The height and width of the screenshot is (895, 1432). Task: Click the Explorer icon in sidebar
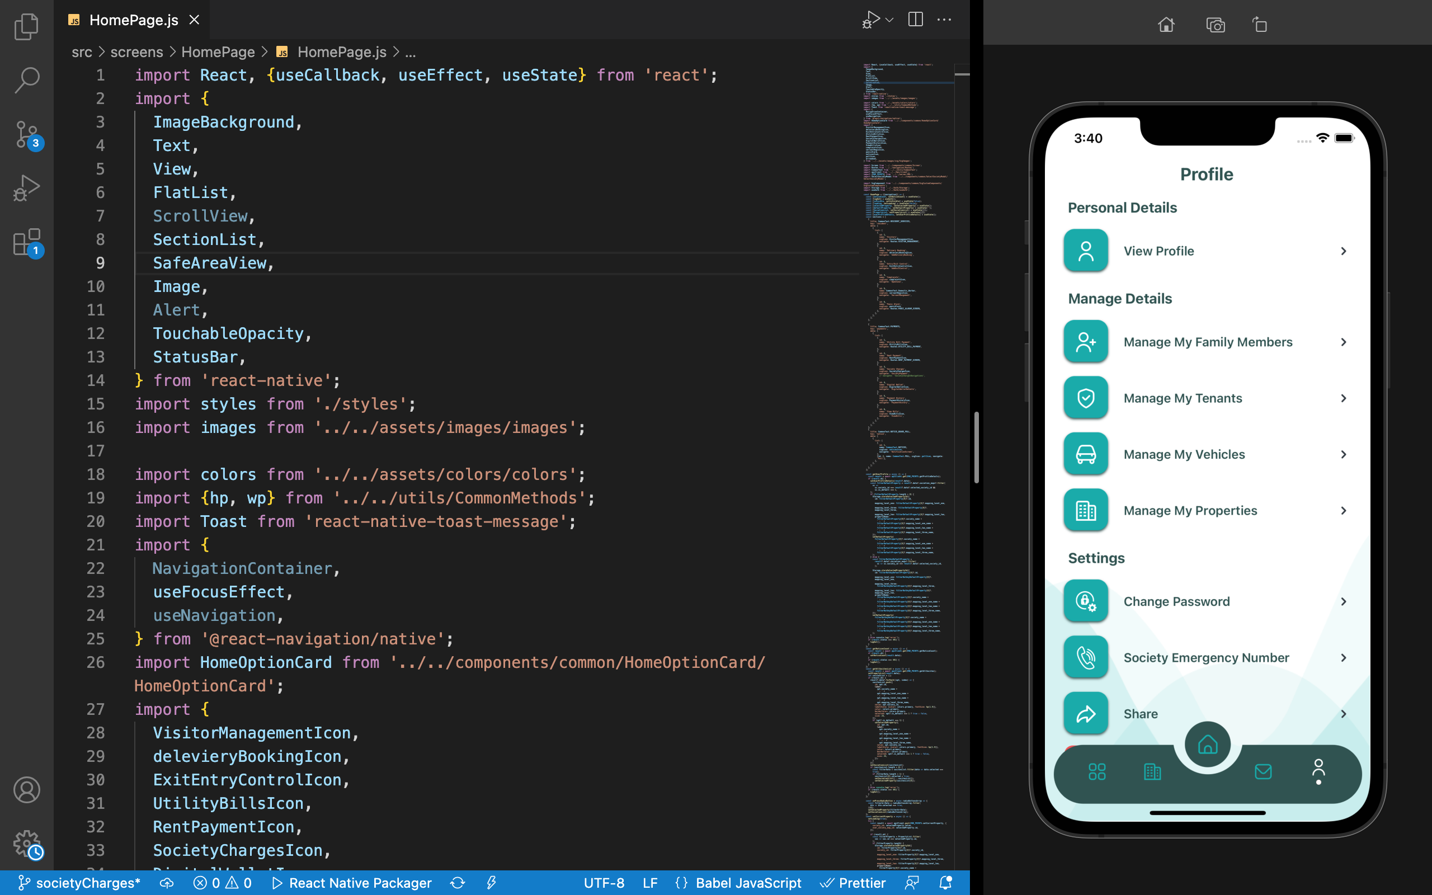27,28
